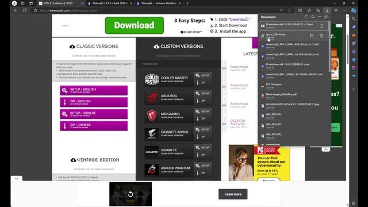Download CPU-Z Zip English classic version
The width and height of the screenshot is (368, 207).
pos(94,102)
